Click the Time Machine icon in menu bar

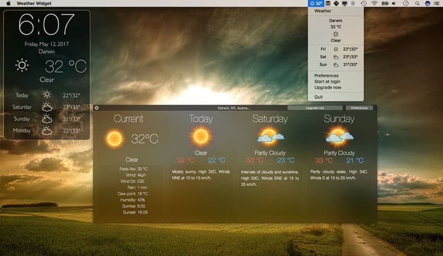364,3
